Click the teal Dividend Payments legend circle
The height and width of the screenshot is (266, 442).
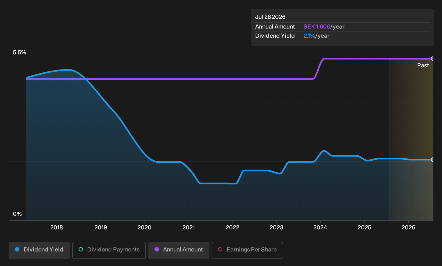pyautogui.click(x=81, y=250)
